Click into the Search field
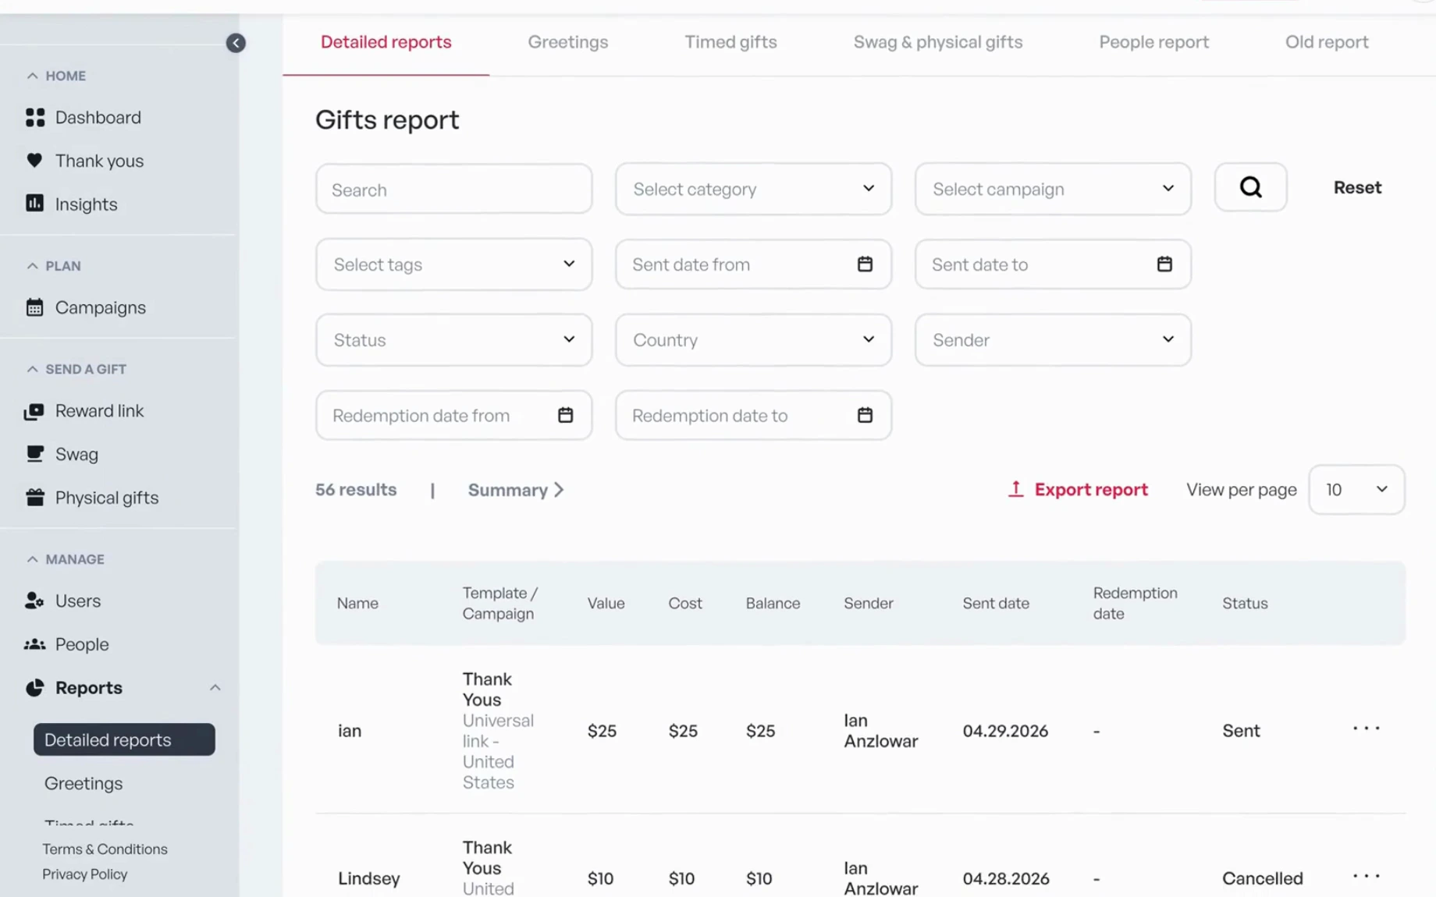Viewport: 1436px width, 897px height. pyautogui.click(x=453, y=189)
